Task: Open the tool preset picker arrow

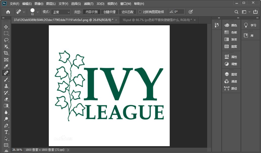Action: point(24,12)
